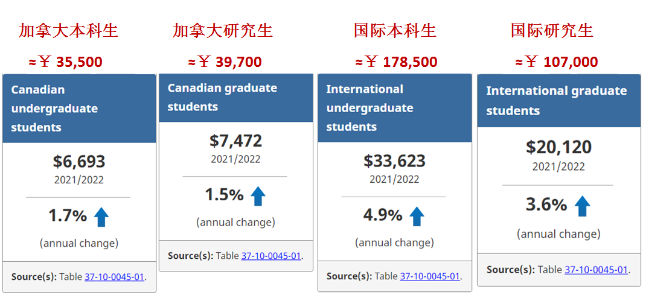Click the $33,623 tuition figure
The width and height of the screenshot is (646, 298).
tap(394, 161)
